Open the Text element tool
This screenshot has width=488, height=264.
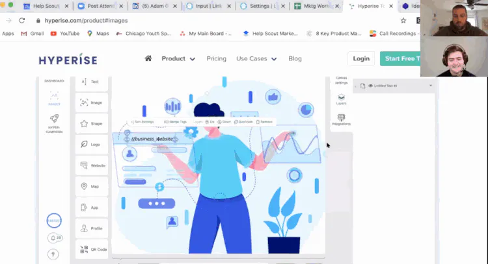coord(92,82)
